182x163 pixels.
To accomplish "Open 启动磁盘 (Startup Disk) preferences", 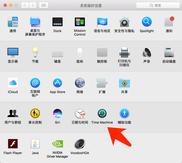I will [x=169, y=52].
